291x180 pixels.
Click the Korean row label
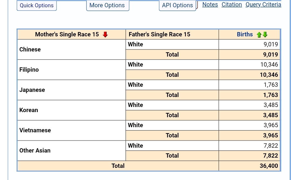coord(29,110)
